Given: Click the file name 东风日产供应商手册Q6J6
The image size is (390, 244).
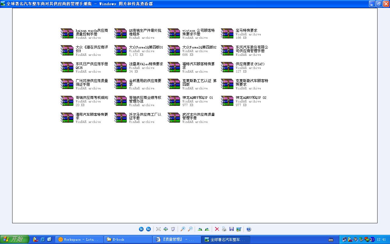Looking at the screenshot, I should pyautogui.click(x=92, y=66).
